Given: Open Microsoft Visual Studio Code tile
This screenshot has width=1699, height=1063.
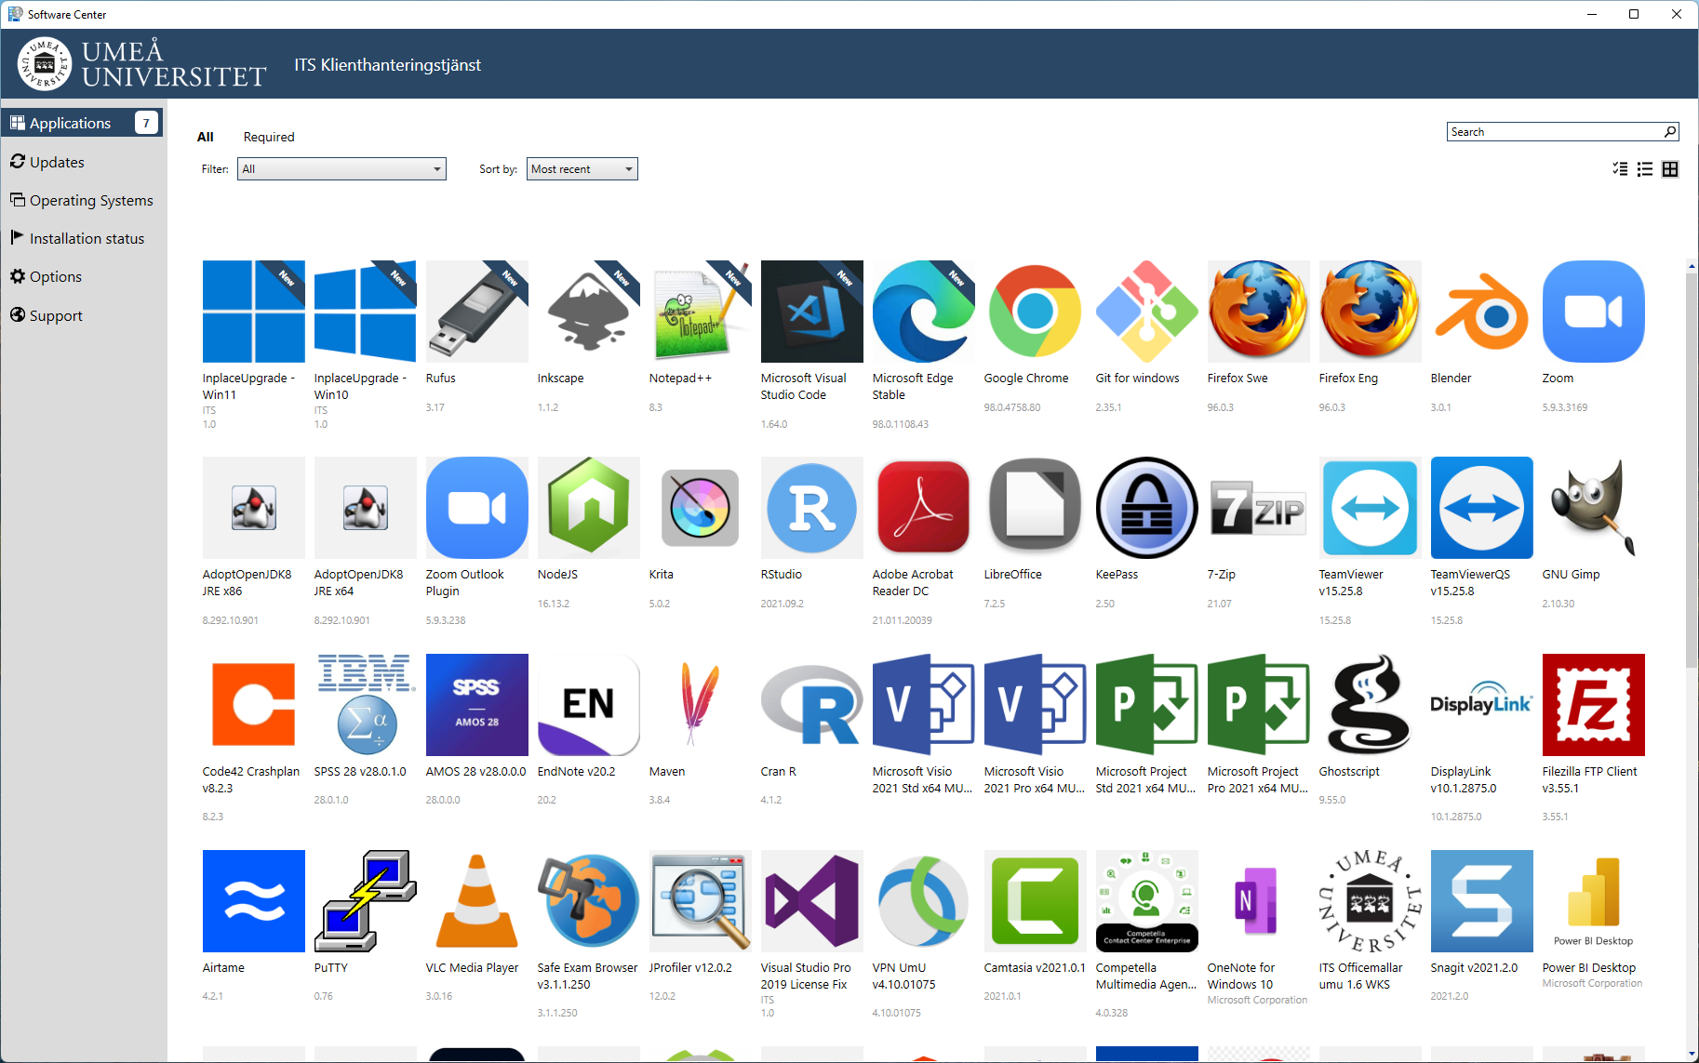Looking at the screenshot, I should pyautogui.click(x=811, y=312).
